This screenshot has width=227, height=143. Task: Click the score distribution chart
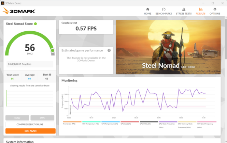pos(30,98)
